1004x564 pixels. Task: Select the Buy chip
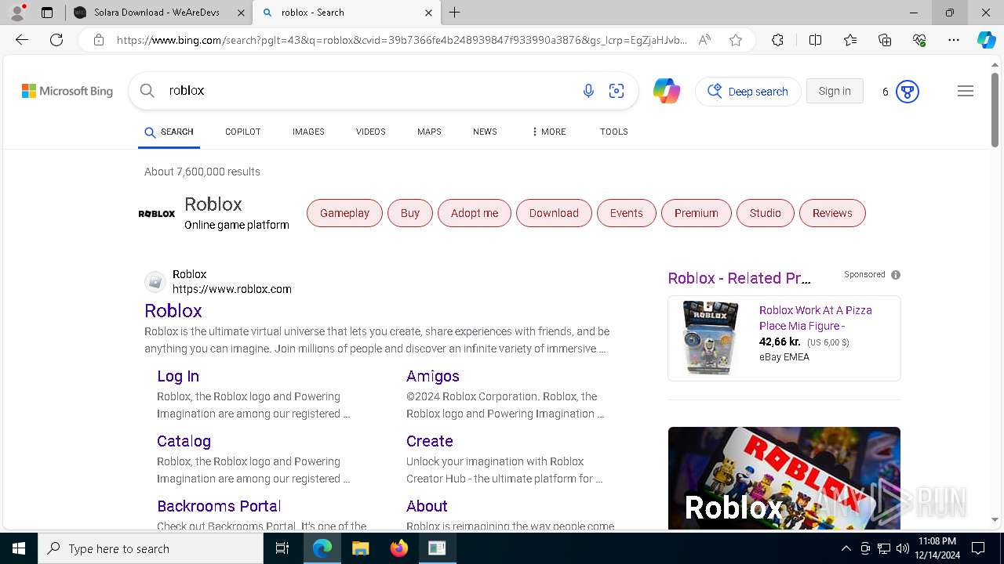tap(410, 213)
